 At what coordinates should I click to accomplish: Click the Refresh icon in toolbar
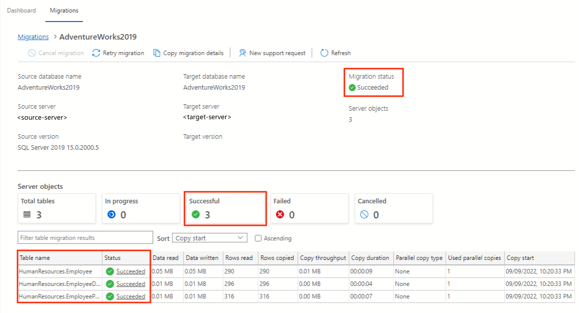tap(324, 53)
